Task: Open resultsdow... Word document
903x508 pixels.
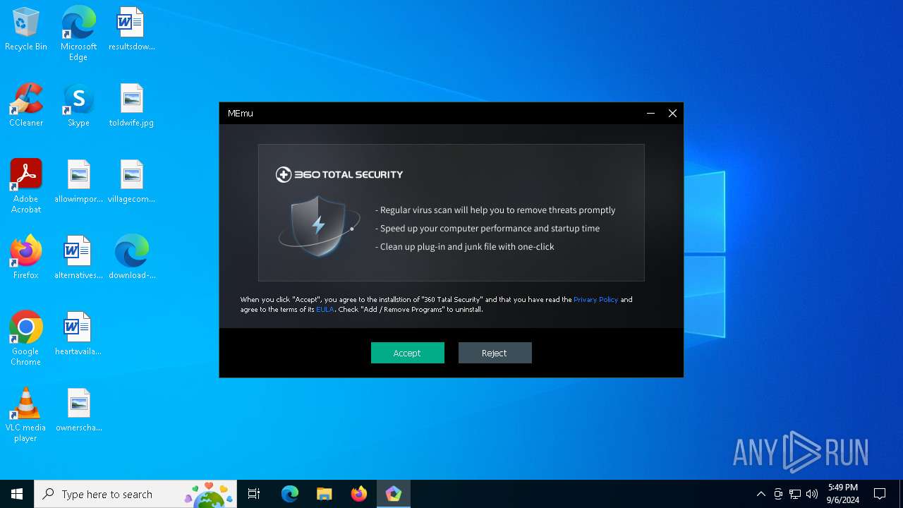Action: 131,30
